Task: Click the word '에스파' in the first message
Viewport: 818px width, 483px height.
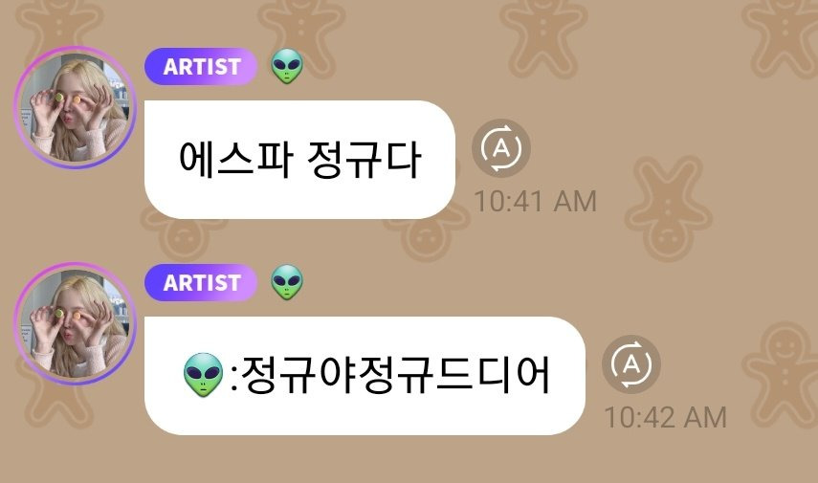Action: tap(235, 160)
